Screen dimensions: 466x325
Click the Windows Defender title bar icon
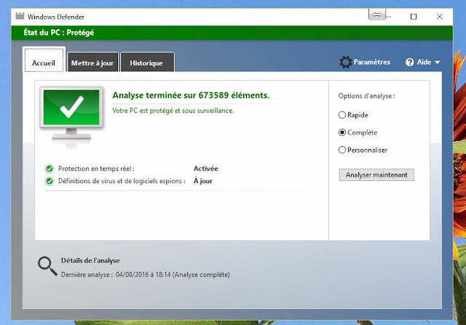point(20,16)
